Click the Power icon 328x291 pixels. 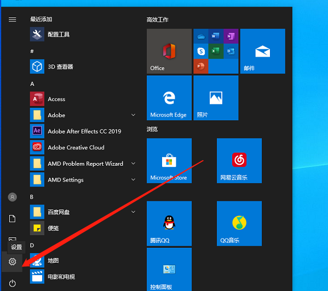point(13,283)
